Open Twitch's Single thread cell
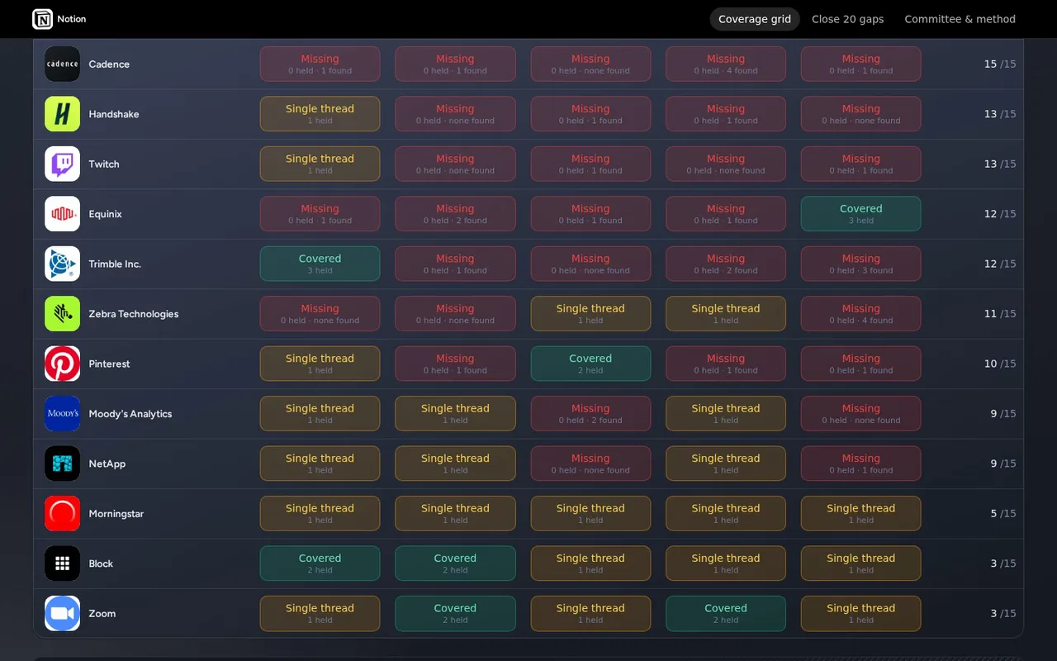This screenshot has width=1057, height=661. pyautogui.click(x=320, y=164)
